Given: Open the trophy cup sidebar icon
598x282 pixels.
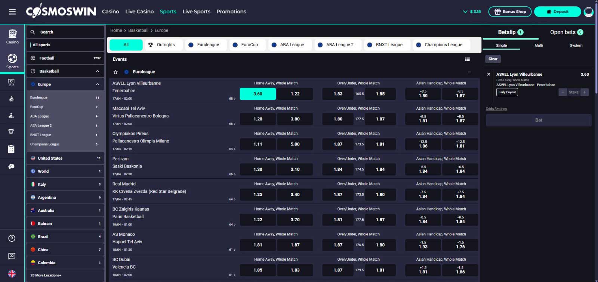Looking at the screenshot, I should pyautogui.click(x=11, y=132).
